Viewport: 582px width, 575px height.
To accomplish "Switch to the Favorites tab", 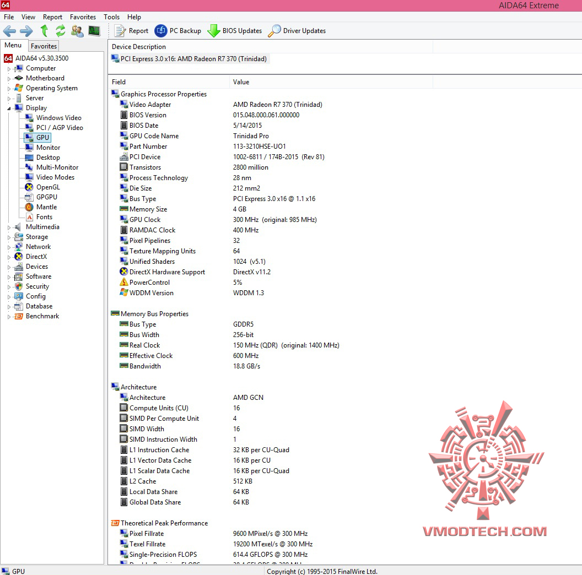I will (44, 46).
